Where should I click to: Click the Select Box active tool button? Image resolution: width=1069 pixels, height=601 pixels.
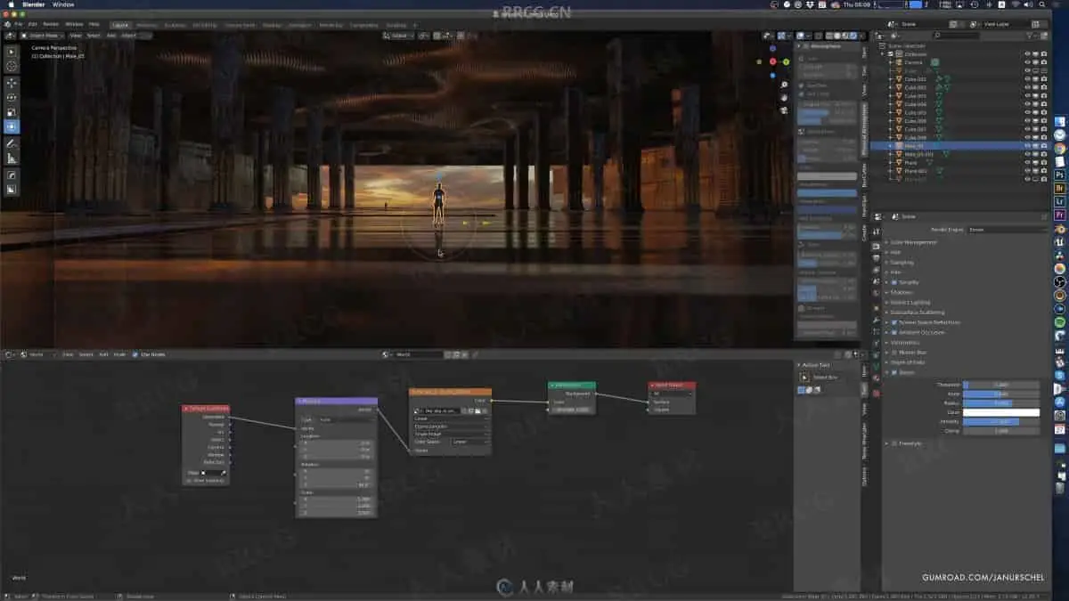[x=804, y=378]
